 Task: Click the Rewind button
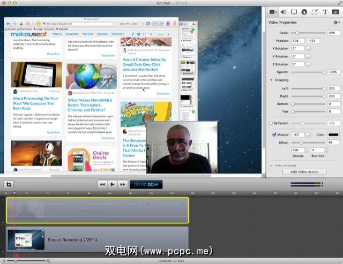[x=102, y=184]
